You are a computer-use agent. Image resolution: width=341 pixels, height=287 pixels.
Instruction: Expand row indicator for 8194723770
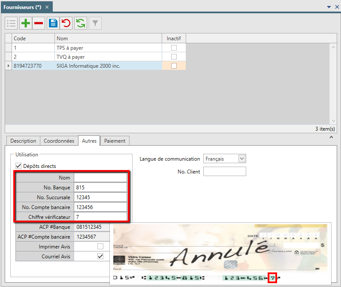[x=9, y=66]
